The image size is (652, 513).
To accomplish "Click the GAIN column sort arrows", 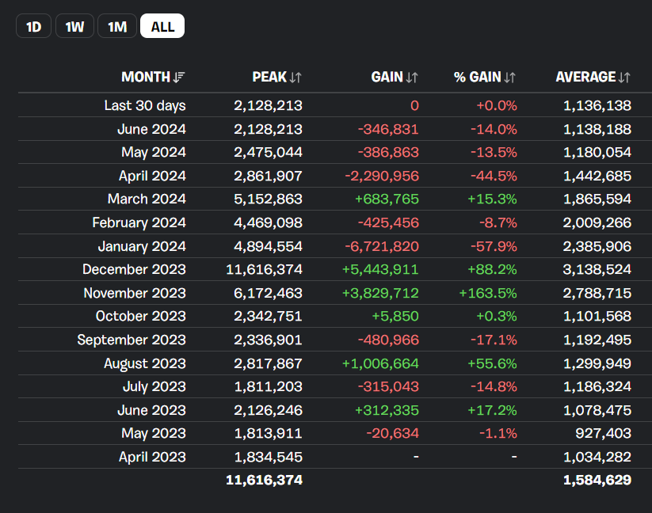I will pyautogui.click(x=412, y=78).
